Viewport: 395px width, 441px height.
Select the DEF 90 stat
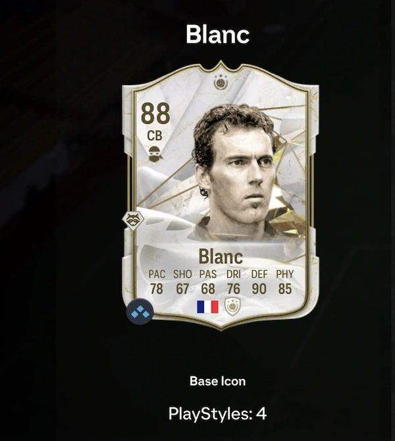tap(259, 282)
